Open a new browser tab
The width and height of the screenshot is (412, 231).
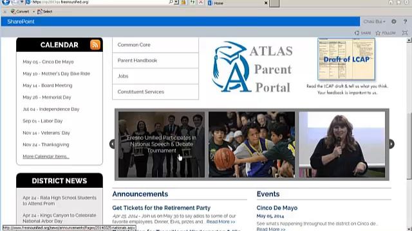click(x=274, y=3)
